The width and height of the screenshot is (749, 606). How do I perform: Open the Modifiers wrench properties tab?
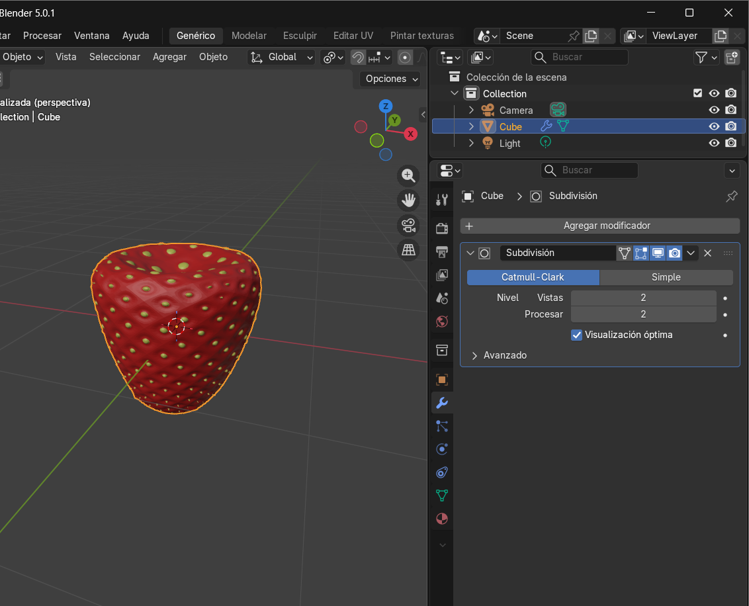[442, 403]
